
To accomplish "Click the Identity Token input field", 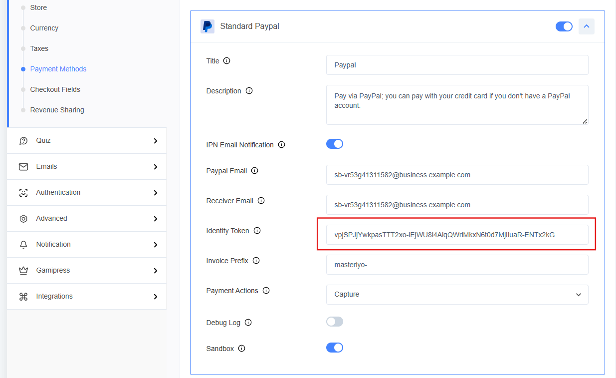I will 457,235.
